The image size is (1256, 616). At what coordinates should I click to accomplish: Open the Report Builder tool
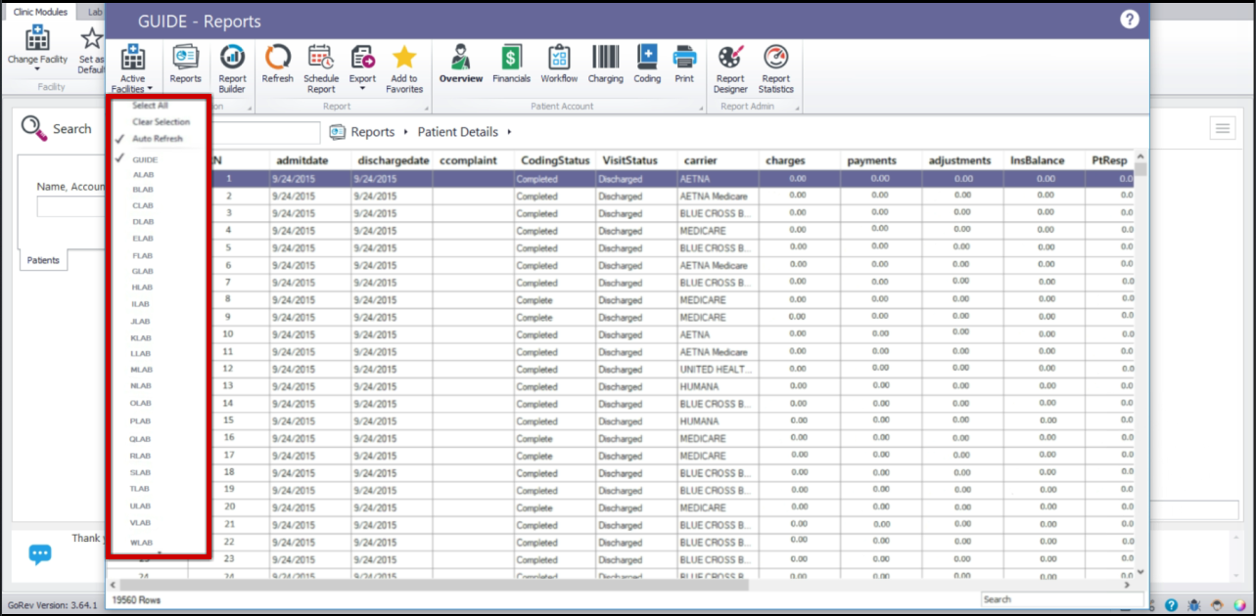click(x=232, y=68)
